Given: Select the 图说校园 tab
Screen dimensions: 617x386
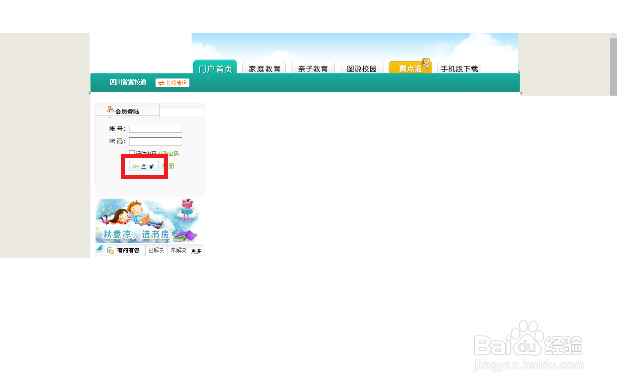Looking at the screenshot, I should tap(362, 69).
